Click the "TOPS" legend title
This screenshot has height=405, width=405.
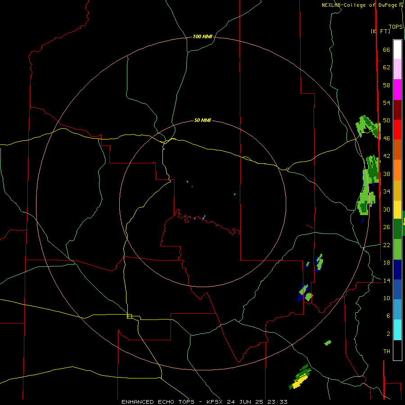[396, 27]
